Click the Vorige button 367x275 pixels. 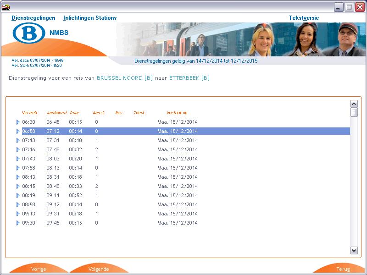39,269
